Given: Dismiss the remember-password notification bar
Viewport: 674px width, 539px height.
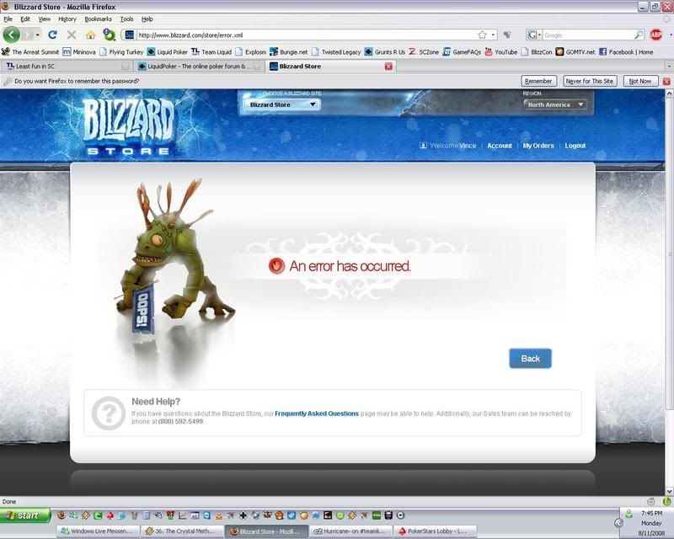Looking at the screenshot, I should coord(666,81).
